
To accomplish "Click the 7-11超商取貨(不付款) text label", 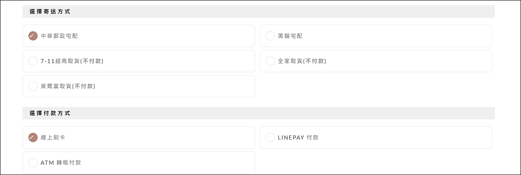I will [x=72, y=61].
